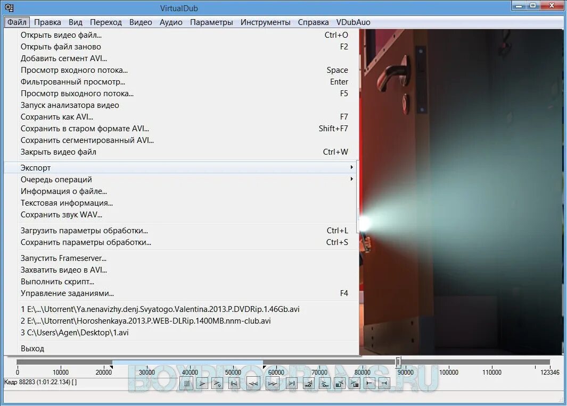Open recent file Desktop\1.avi
The height and width of the screenshot is (406, 567).
click(x=180, y=333)
